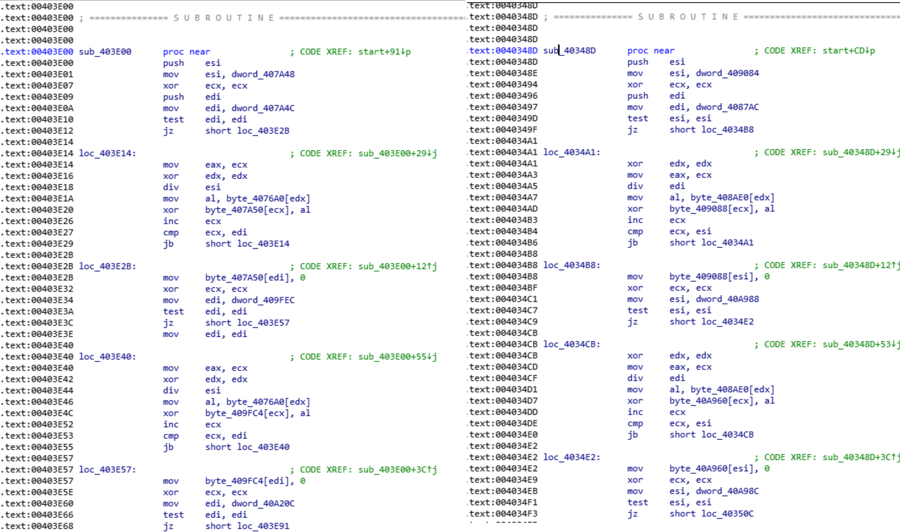Click the dword_407A48 operand
900x532 pixels.
pyautogui.click(x=263, y=74)
